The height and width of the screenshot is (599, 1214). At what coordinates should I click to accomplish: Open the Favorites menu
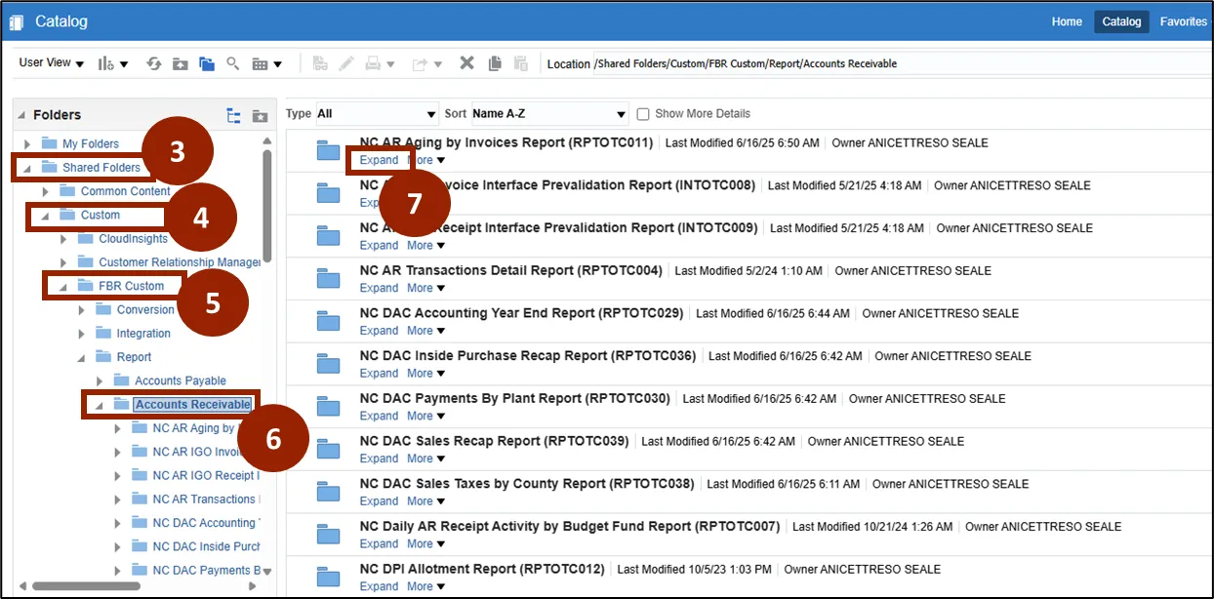1183,21
